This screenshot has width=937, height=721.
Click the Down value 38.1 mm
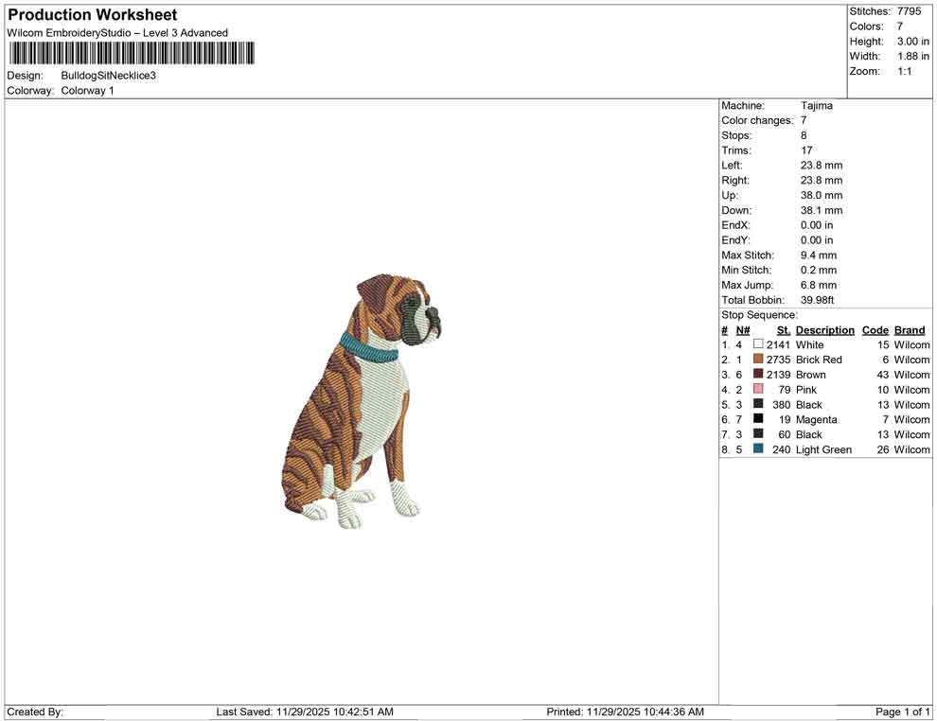pyautogui.click(x=822, y=210)
